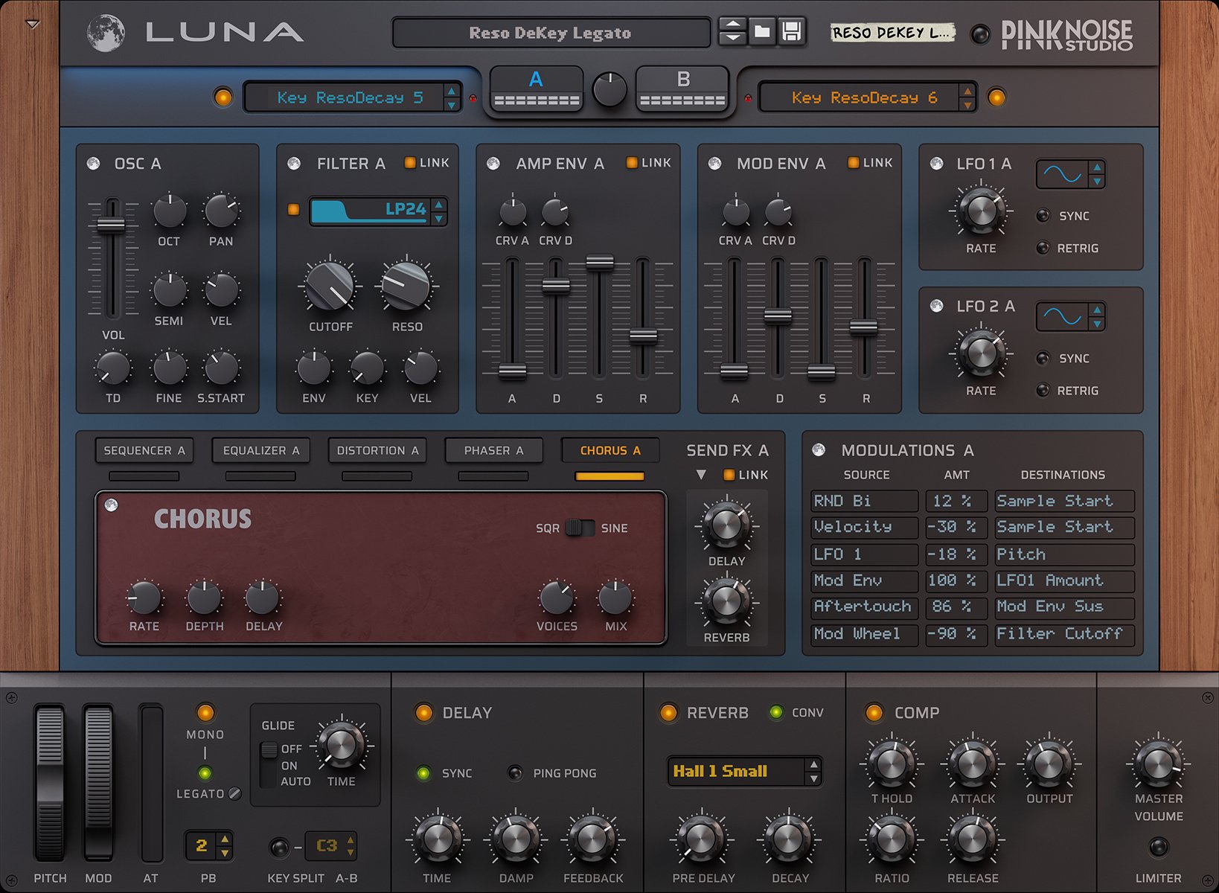Click the LFO 2 A waveform display
Screen dimensions: 1219x893
[1063, 316]
